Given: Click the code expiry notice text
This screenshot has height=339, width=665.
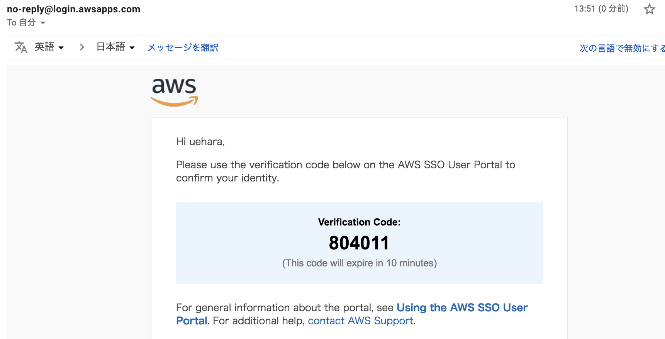Looking at the screenshot, I should pos(360,263).
